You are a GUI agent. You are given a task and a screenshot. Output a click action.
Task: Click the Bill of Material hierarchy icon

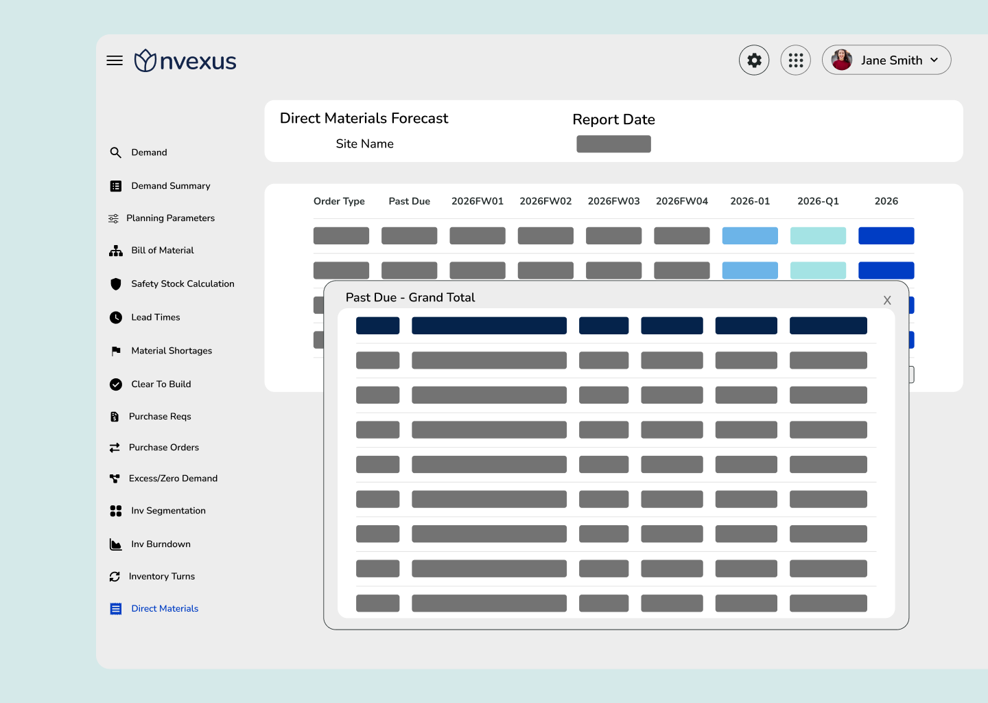116,251
